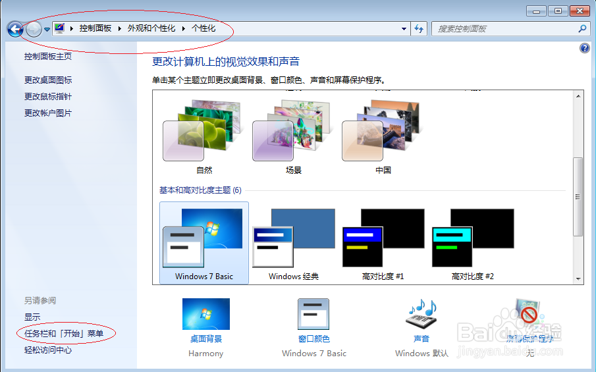Open 声音 keyboard and notes icon
The image size is (596, 372).
tap(421, 314)
